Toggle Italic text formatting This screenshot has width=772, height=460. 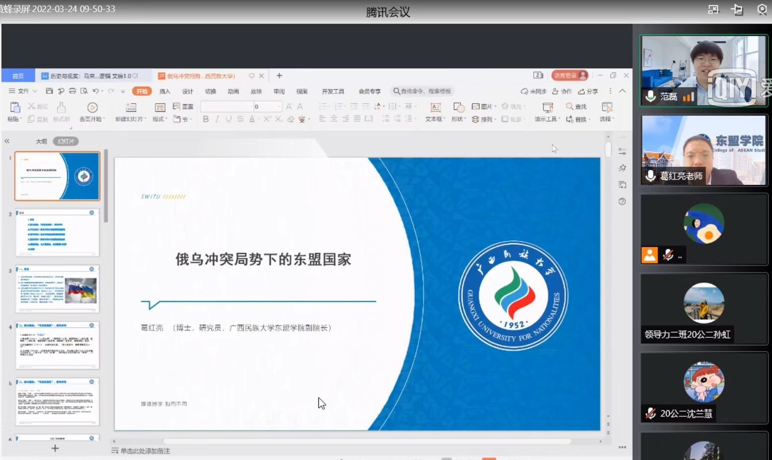[217, 119]
